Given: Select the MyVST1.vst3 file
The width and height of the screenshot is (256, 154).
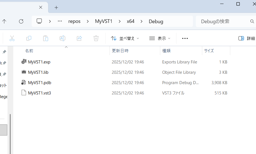Looking at the screenshot, I should (x=39, y=93).
